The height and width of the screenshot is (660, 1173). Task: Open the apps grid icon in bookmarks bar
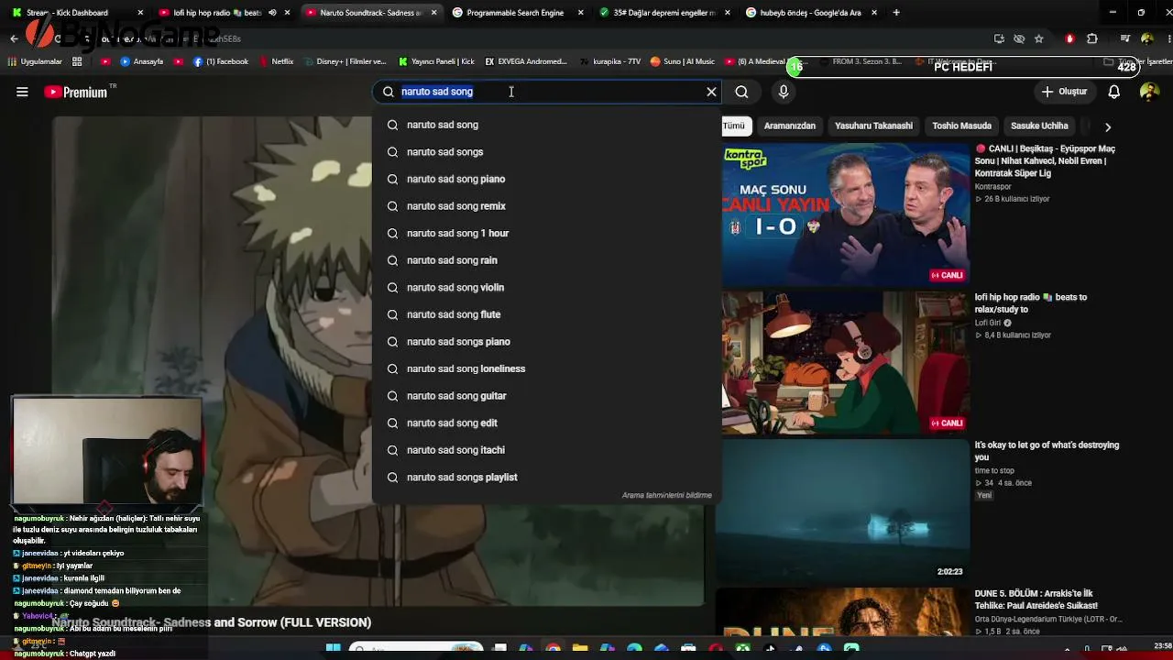[77, 61]
